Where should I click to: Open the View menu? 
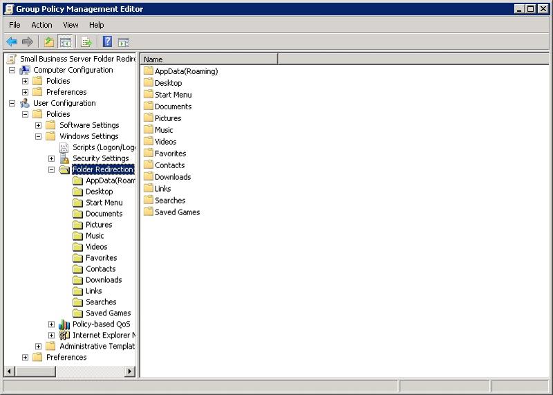pos(71,25)
